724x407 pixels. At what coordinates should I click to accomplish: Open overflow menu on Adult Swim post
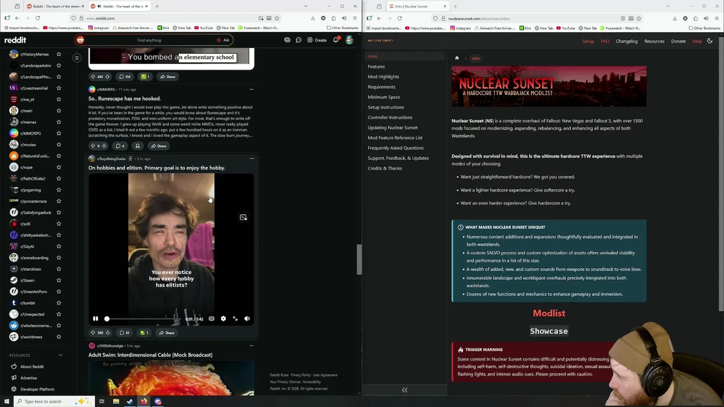click(x=251, y=345)
